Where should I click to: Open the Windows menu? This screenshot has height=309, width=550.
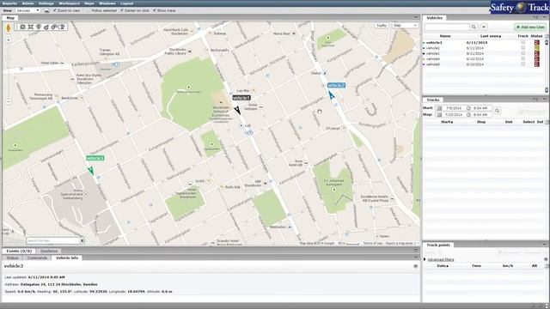pyautogui.click(x=107, y=3)
